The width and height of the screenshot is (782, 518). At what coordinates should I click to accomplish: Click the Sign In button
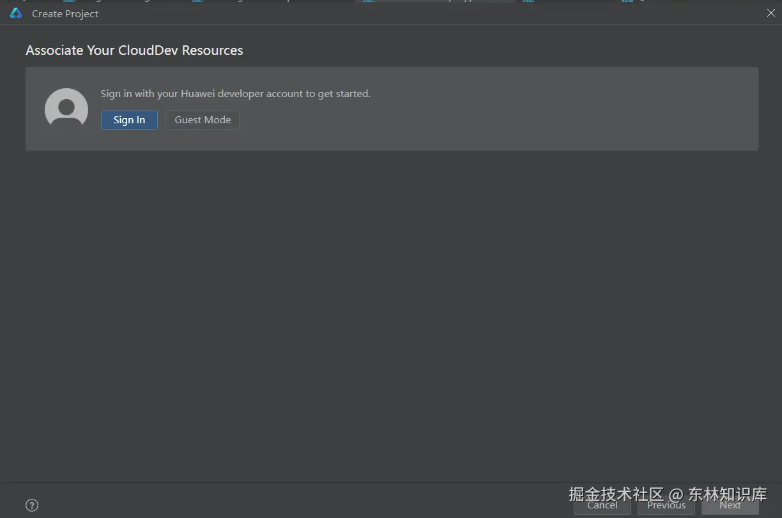click(129, 120)
